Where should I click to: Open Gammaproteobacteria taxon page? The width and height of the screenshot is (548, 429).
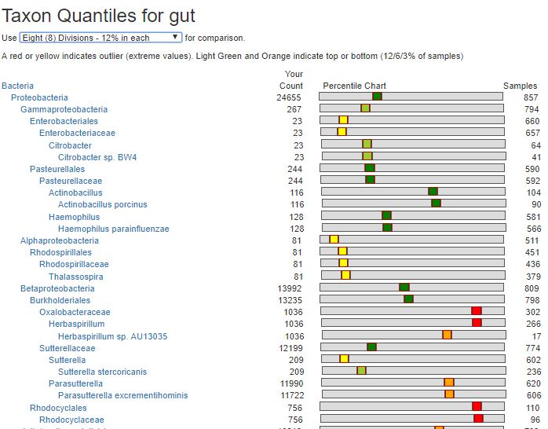click(64, 109)
